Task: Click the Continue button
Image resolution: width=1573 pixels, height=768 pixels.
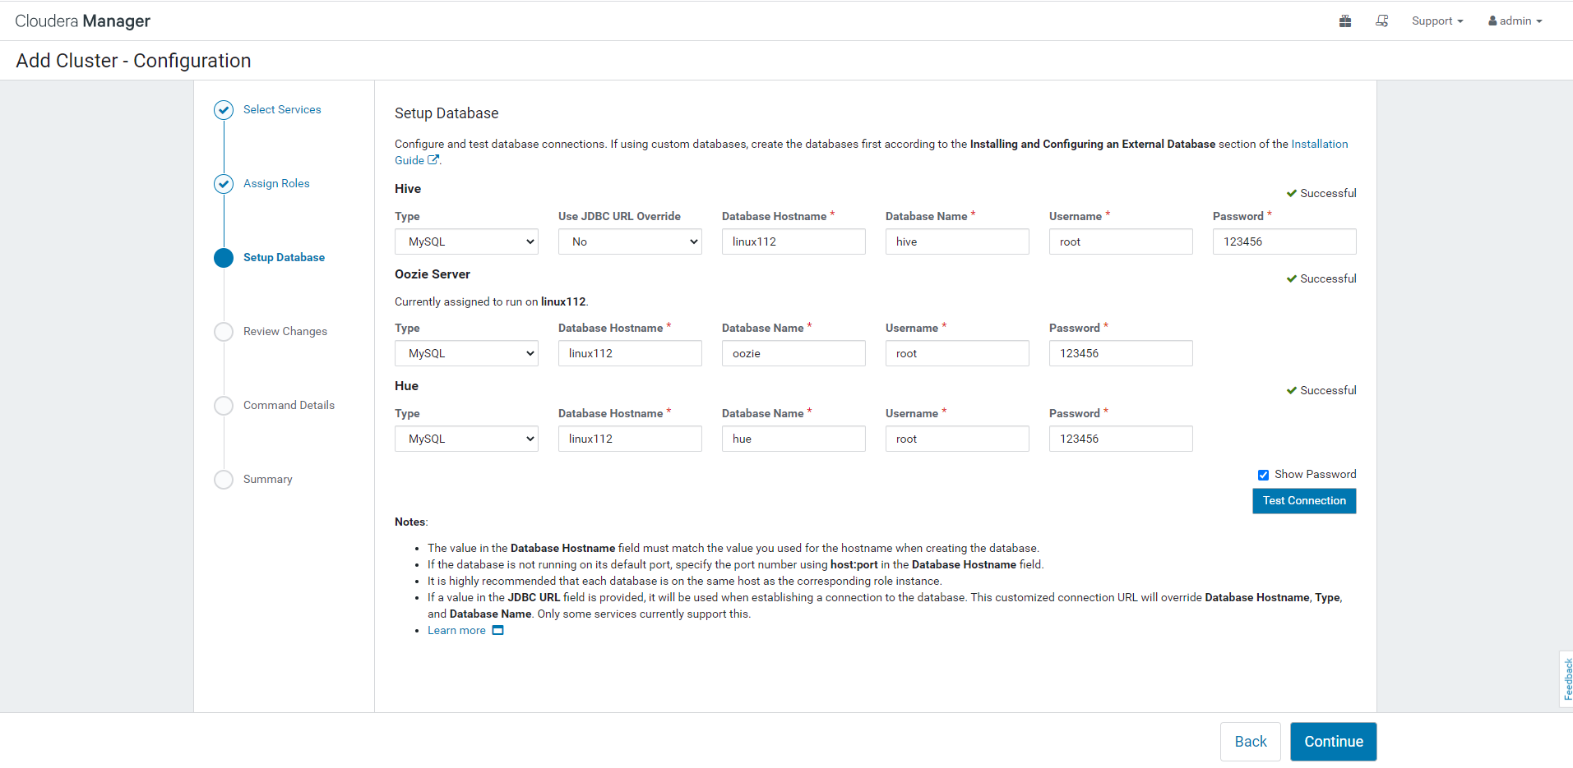Action: click(x=1333, y=742)
